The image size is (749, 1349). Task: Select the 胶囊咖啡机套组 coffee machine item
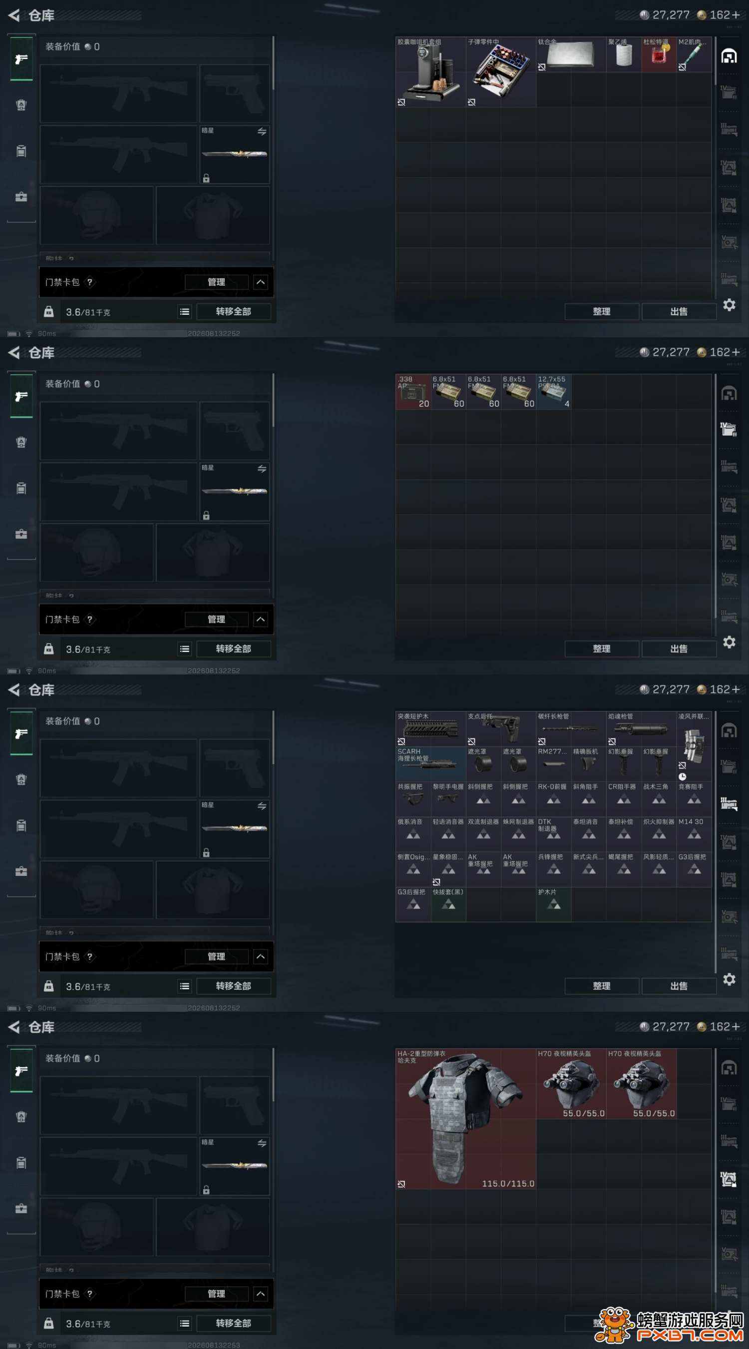(x=431, y=72)
